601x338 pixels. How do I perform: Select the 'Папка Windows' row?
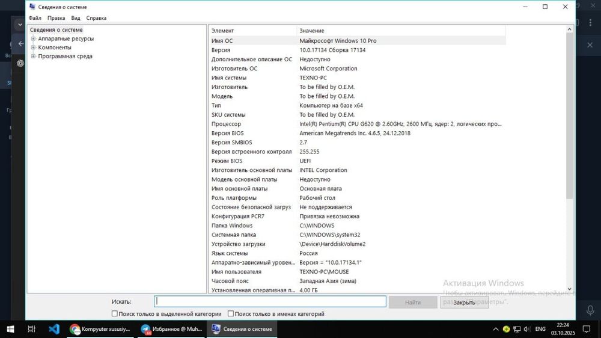coord(357,226)
